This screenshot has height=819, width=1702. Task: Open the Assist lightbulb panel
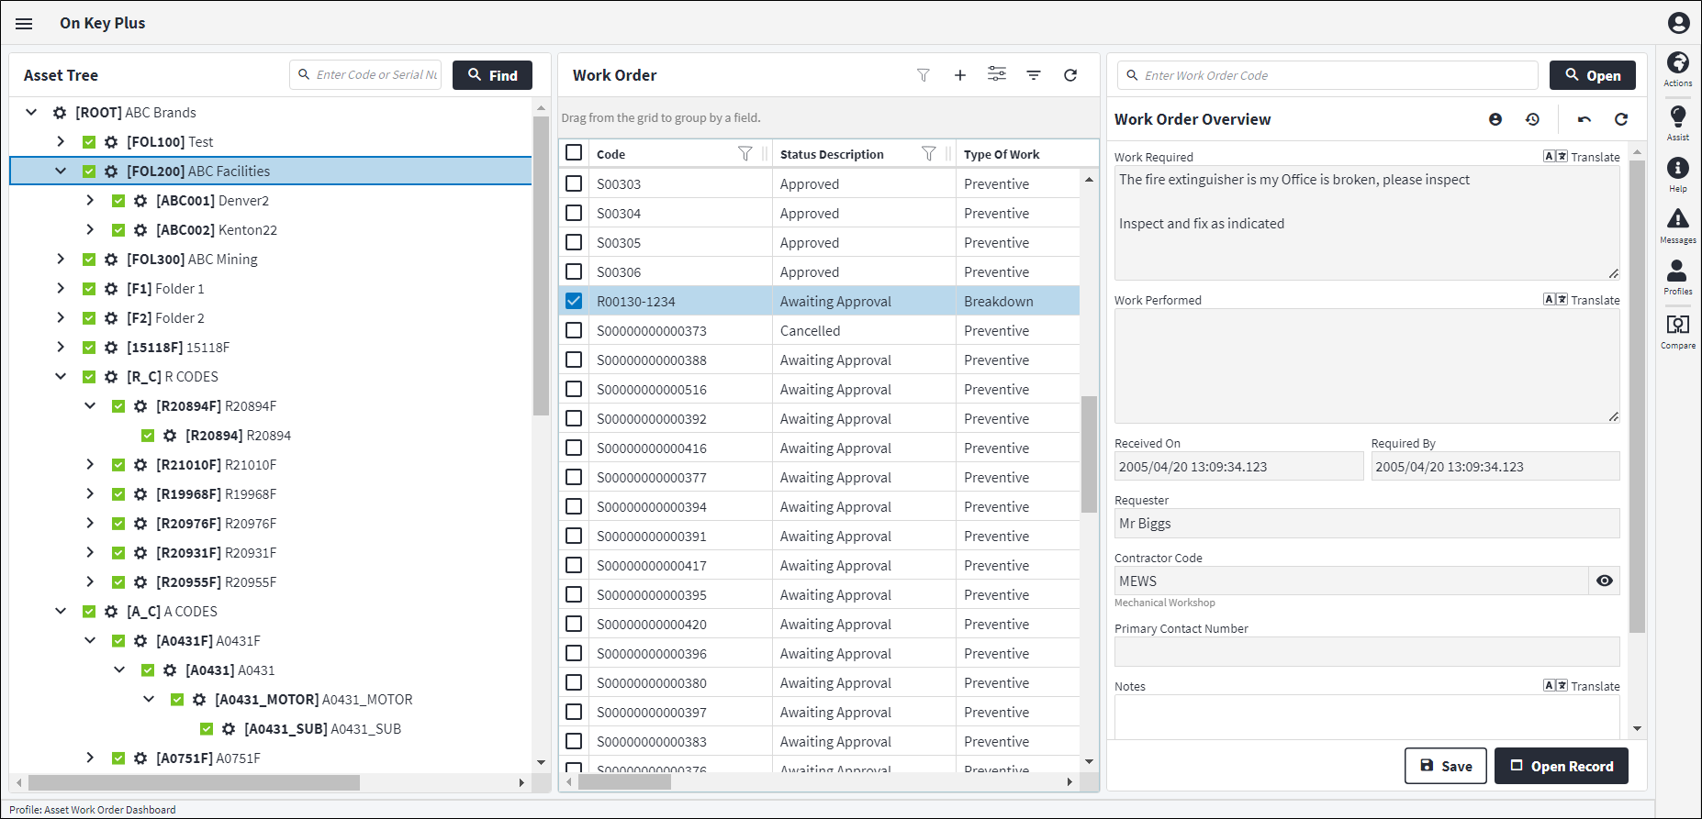[1677, 122]
